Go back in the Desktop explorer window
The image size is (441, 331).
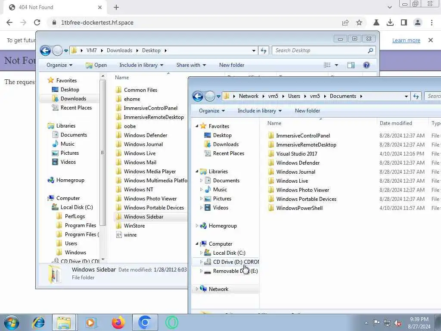[x=45, y=50]
